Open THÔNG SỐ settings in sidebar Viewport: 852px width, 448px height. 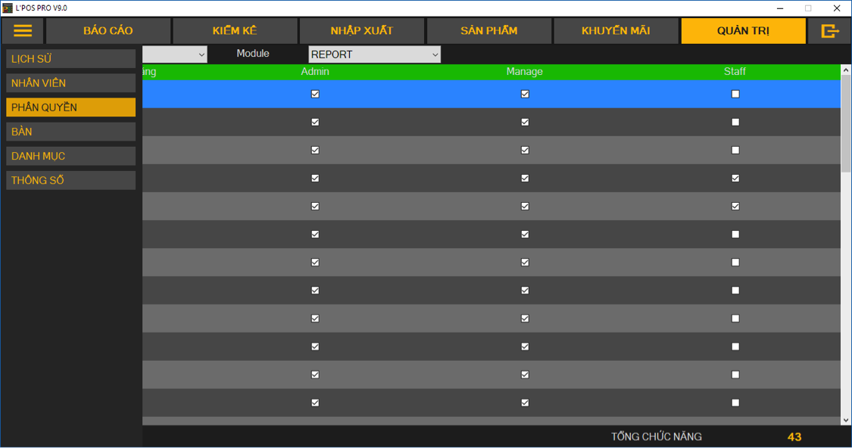(x=70, y=180)
